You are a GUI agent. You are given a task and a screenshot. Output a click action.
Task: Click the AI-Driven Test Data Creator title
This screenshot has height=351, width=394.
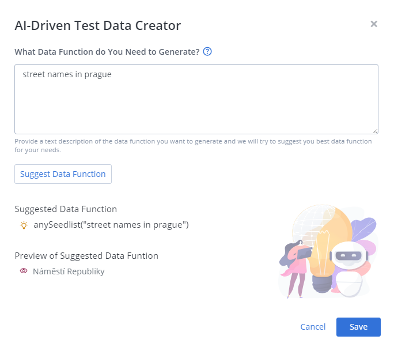pos(98,25)
